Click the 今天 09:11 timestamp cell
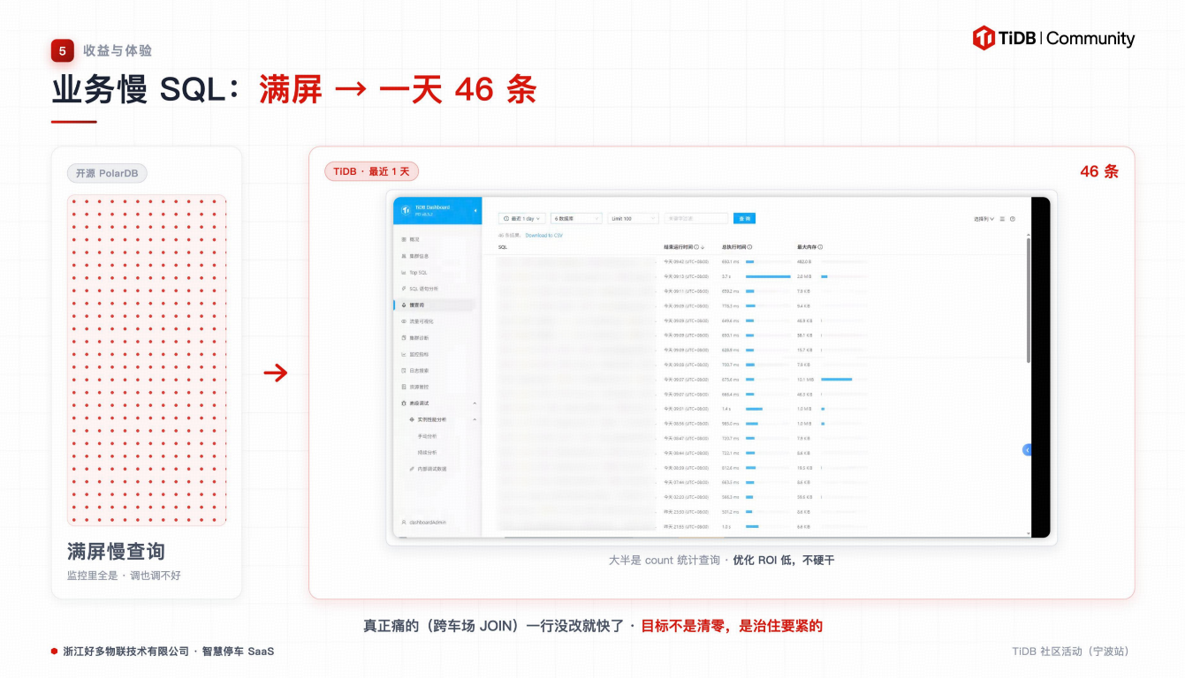This screenshot has width=1185, height=678. (x=686, y=291)
